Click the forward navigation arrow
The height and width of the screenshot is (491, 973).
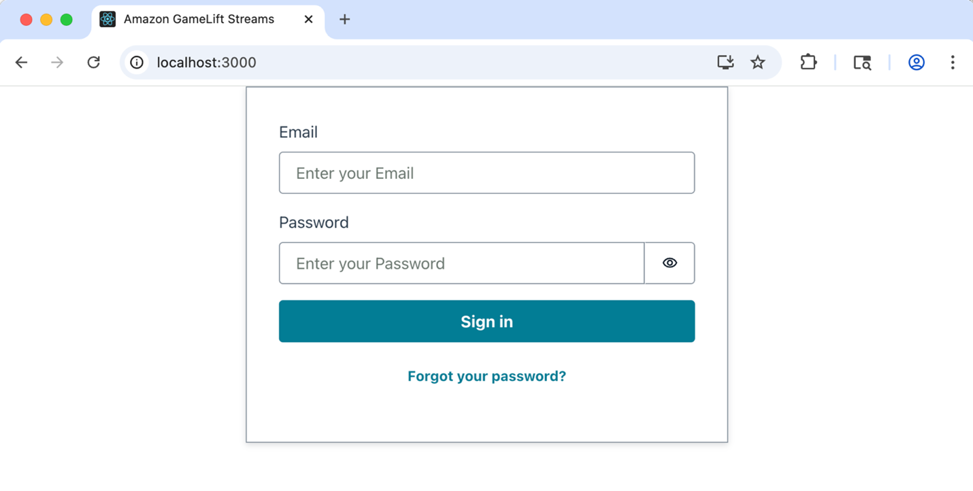click(57, 62)
